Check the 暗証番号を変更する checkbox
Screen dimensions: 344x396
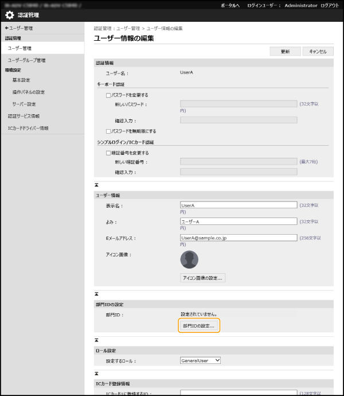(x=108, y=153)
